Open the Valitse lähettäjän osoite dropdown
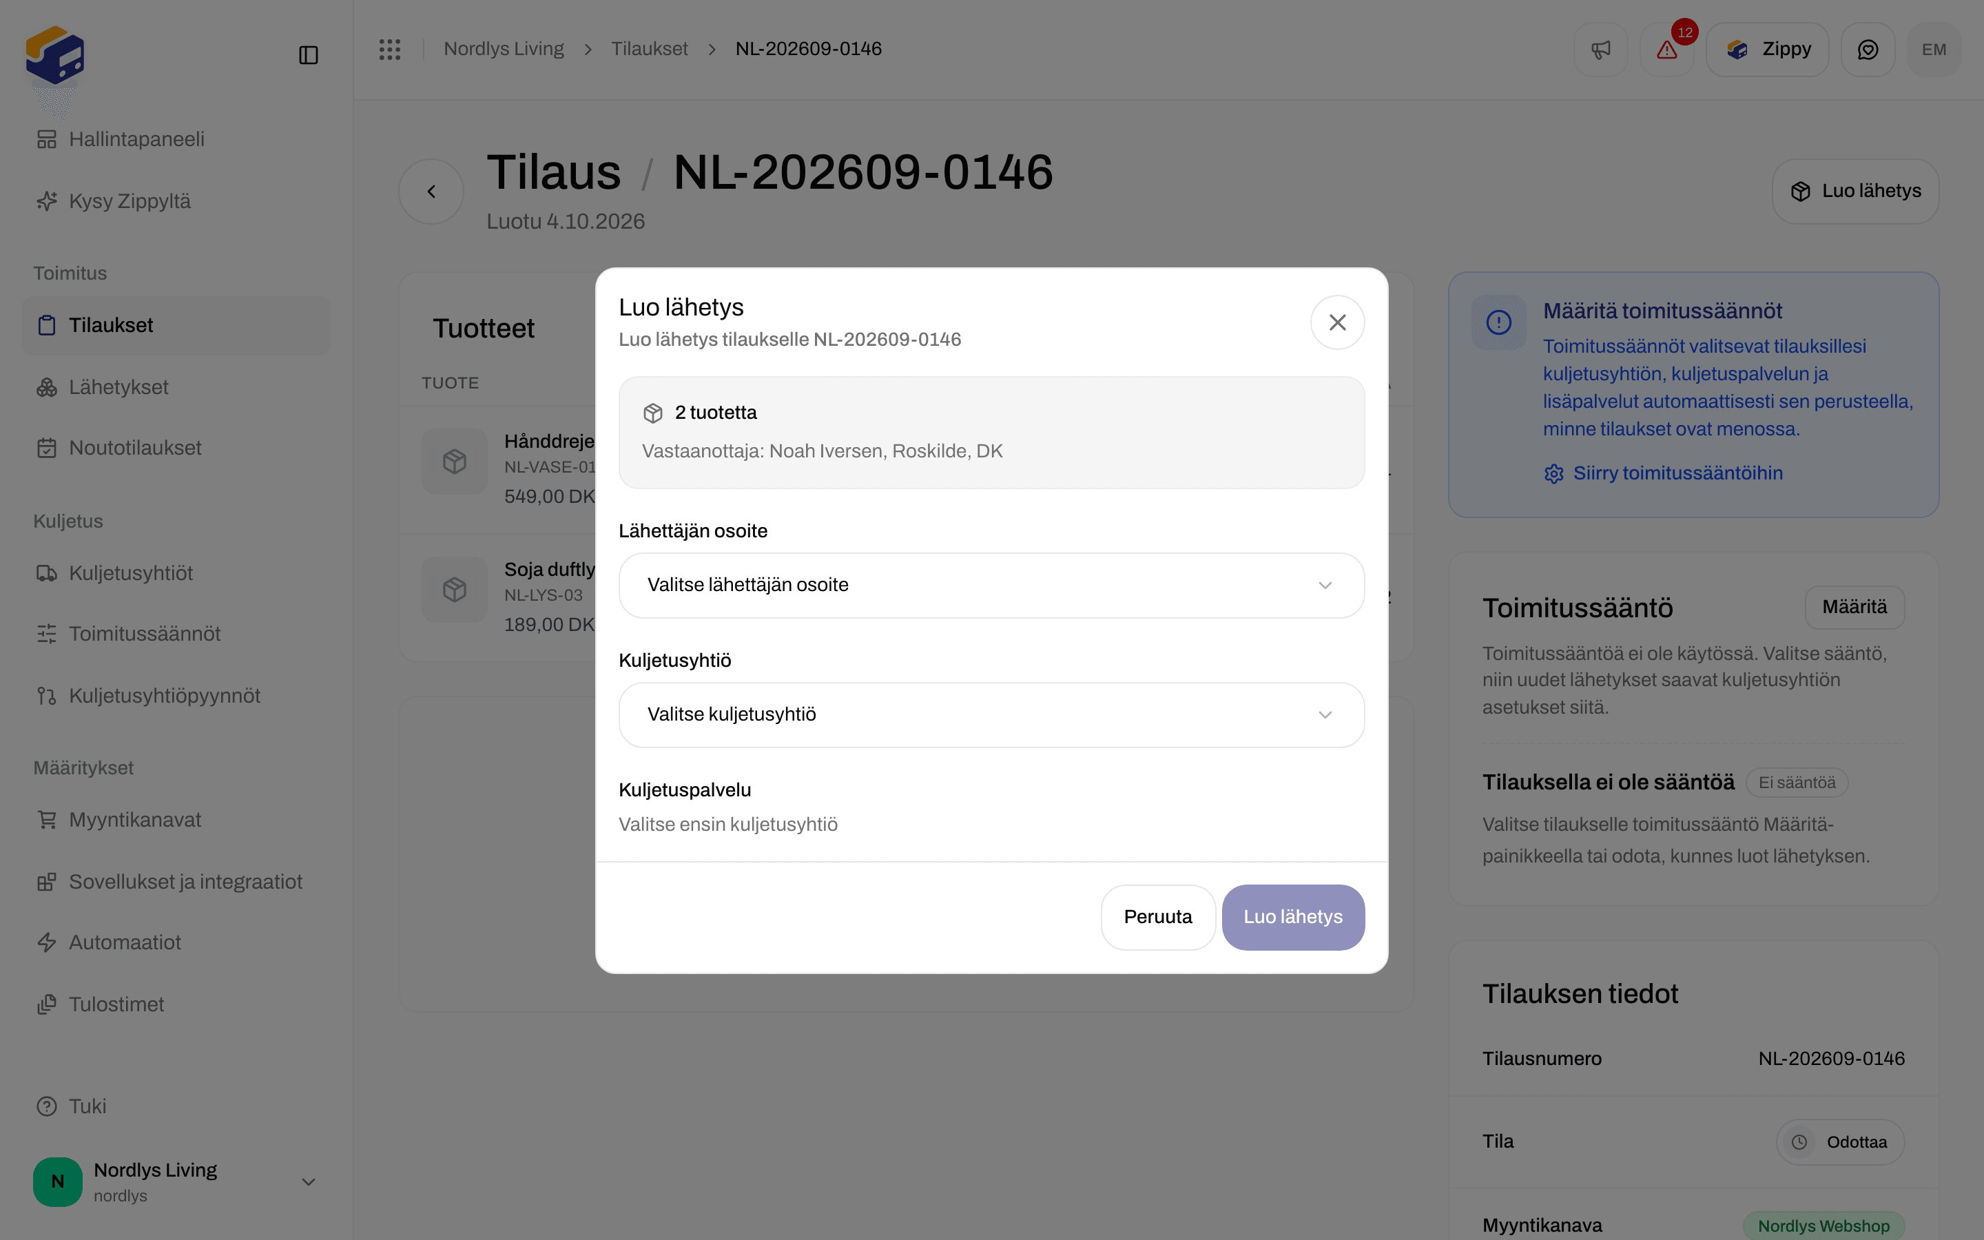The image size is (1984, 1240). (x=991, y=586)
